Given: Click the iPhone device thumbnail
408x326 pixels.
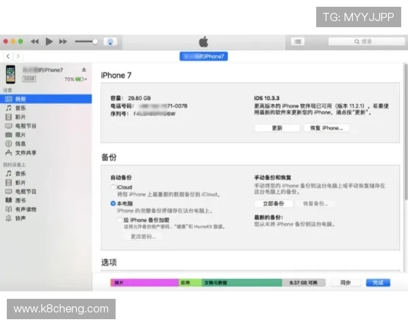Looking at the screenshot, I should point(11,75).
